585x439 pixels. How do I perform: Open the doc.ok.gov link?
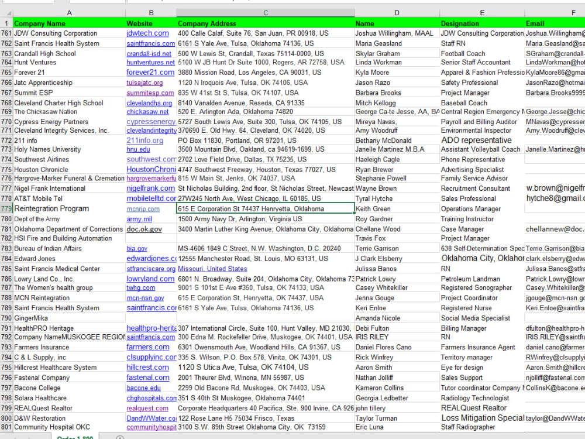coord(144,229)
